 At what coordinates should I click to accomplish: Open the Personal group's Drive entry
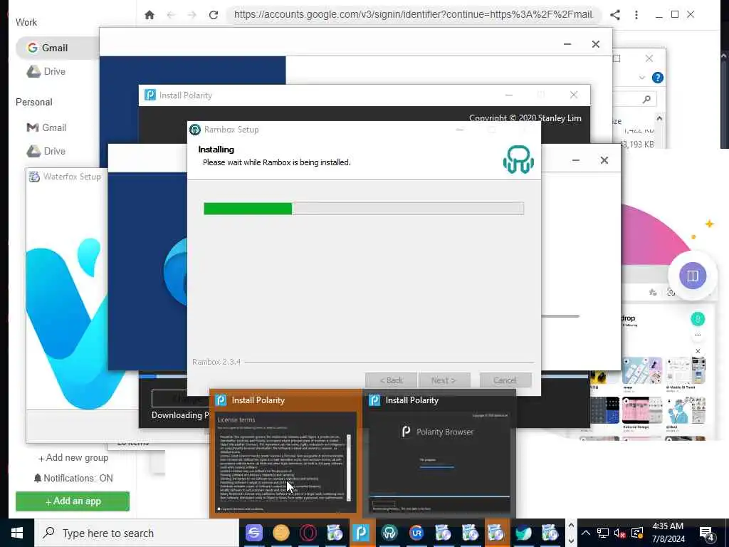[x=46, y=151]
